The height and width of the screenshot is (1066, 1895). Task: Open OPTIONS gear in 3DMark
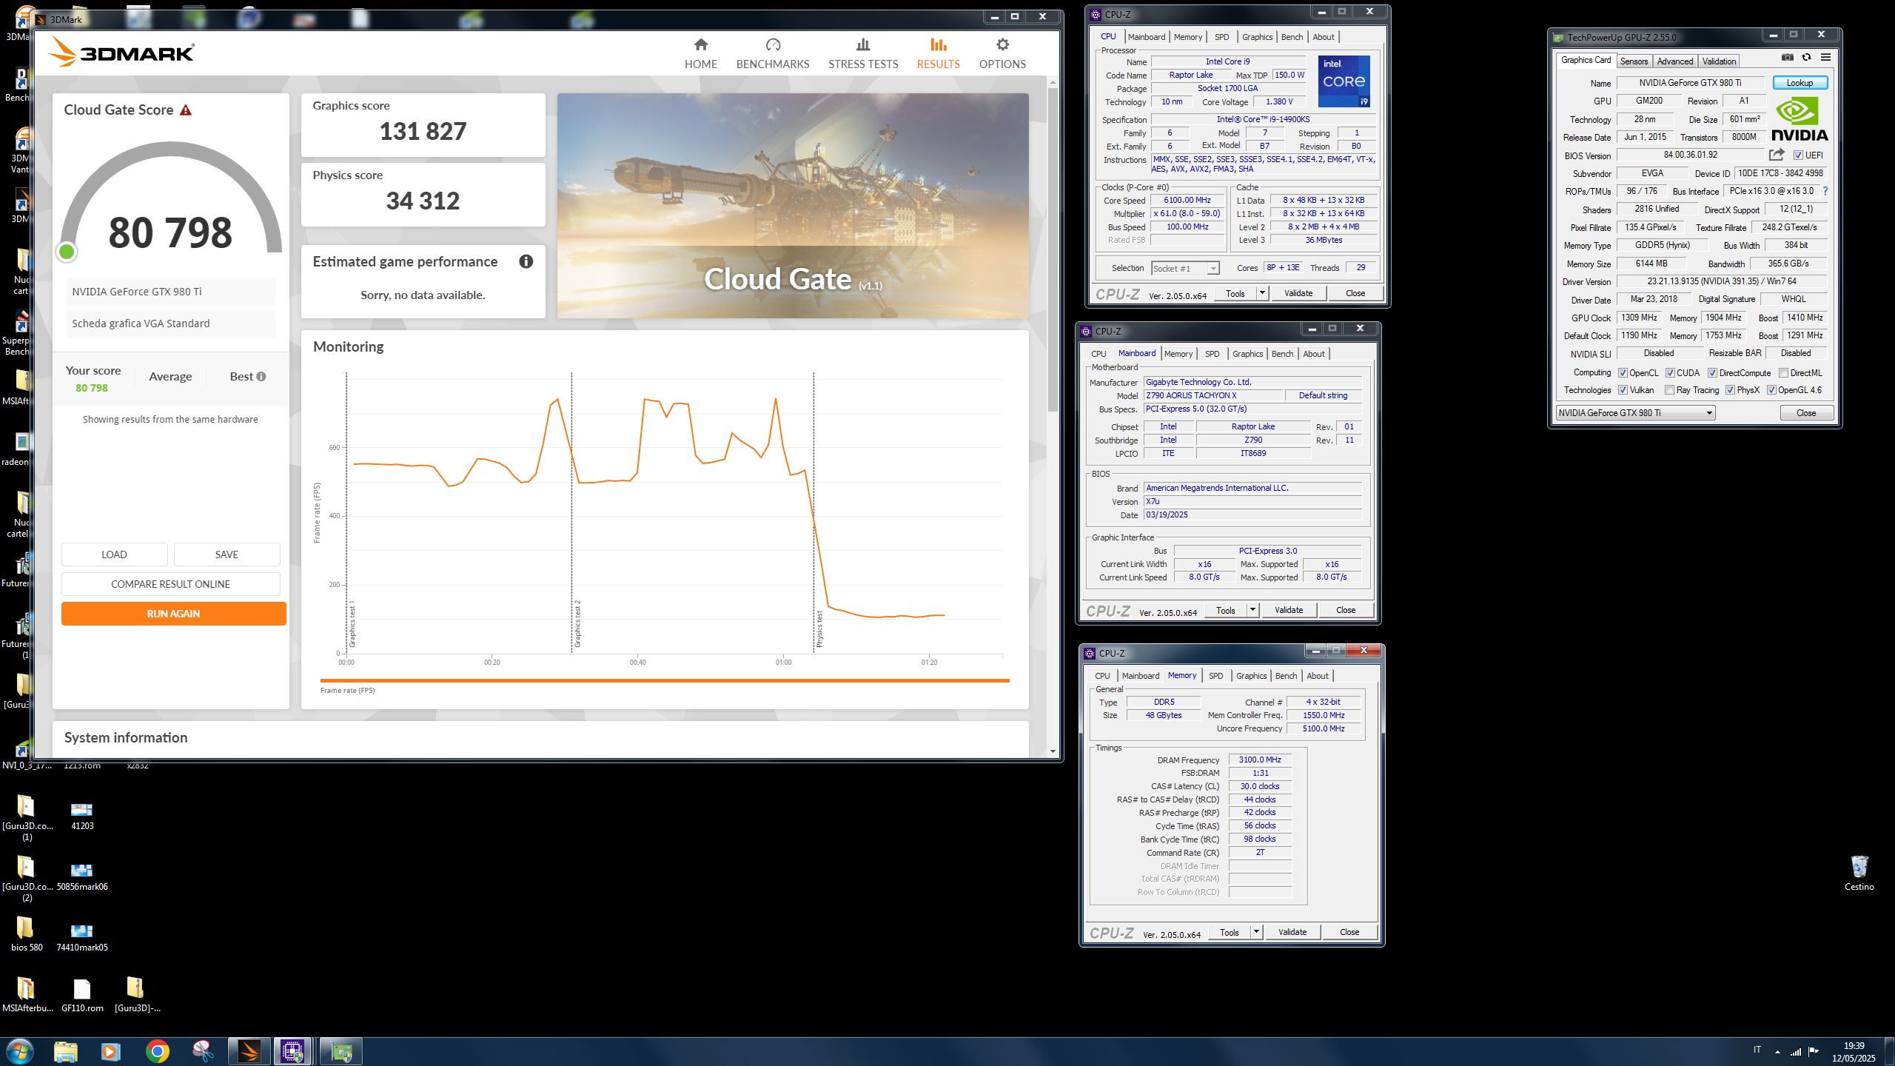point(1002,53)
